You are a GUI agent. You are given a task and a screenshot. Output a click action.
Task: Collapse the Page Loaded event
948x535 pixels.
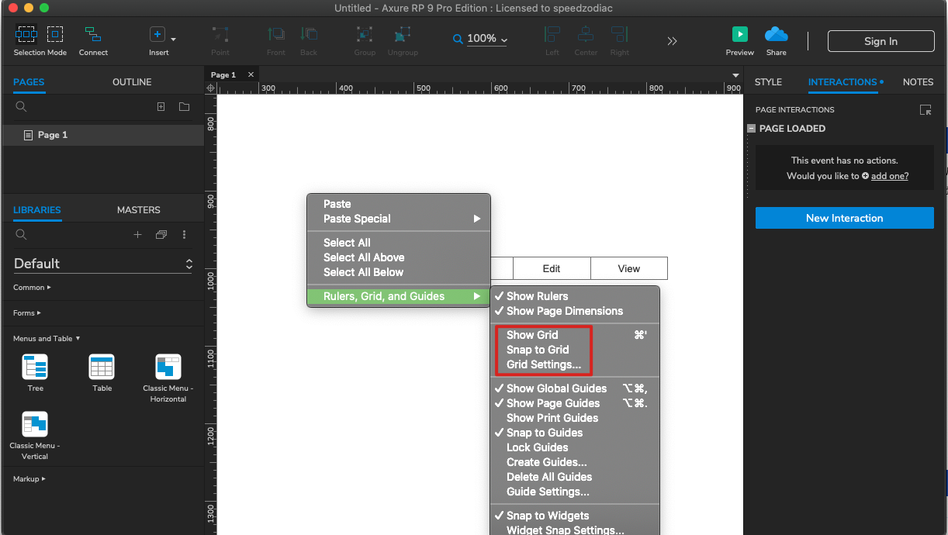pyautogui.click(x=752, y=129)
